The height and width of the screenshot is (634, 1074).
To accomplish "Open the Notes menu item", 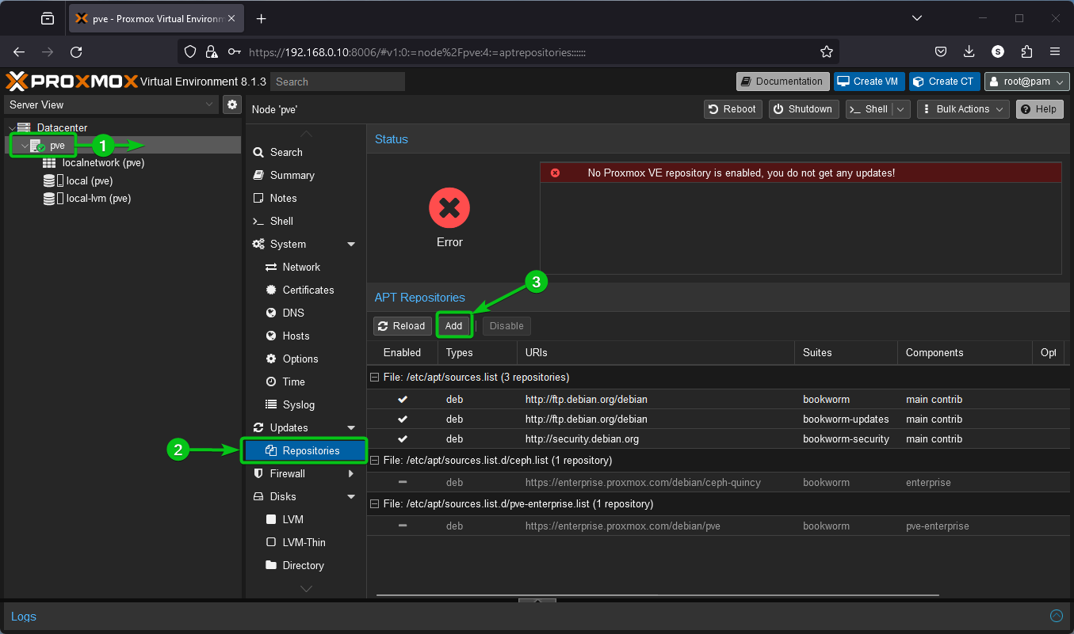I will click(306, 198).
